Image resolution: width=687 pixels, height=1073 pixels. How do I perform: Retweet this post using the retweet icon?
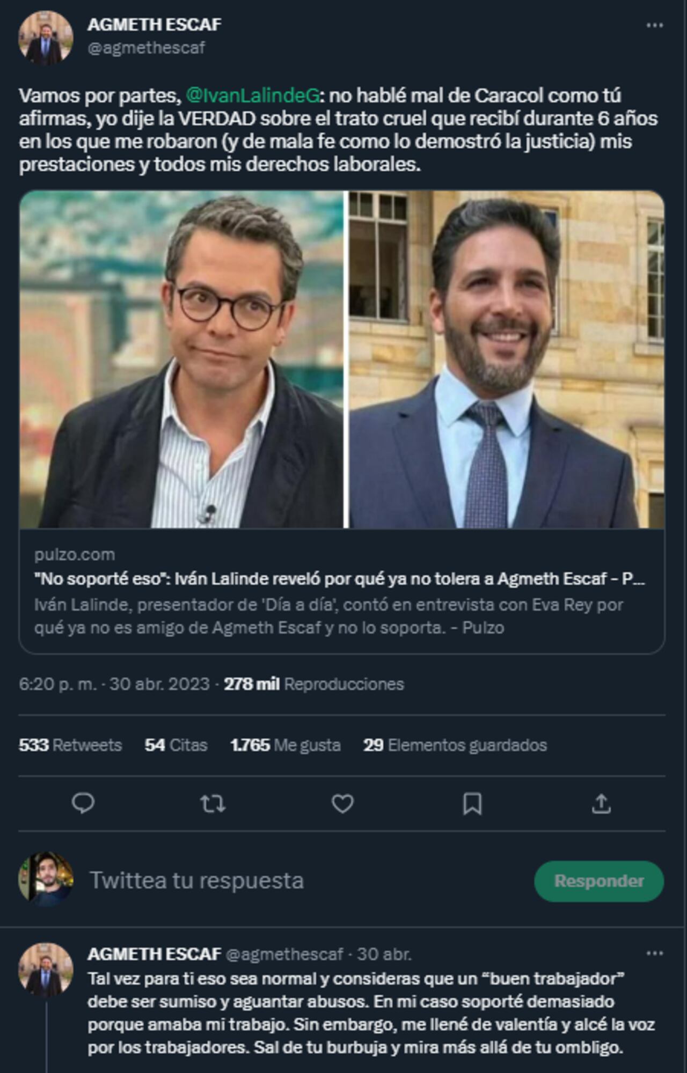coord(213,804)
